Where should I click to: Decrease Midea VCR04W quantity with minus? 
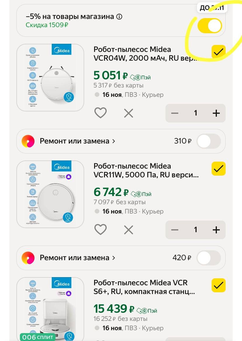175,113
